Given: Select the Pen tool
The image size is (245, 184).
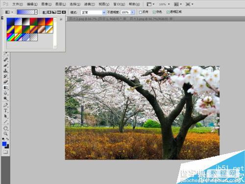Looking at the screenshot, I should [x=5, y=105].
